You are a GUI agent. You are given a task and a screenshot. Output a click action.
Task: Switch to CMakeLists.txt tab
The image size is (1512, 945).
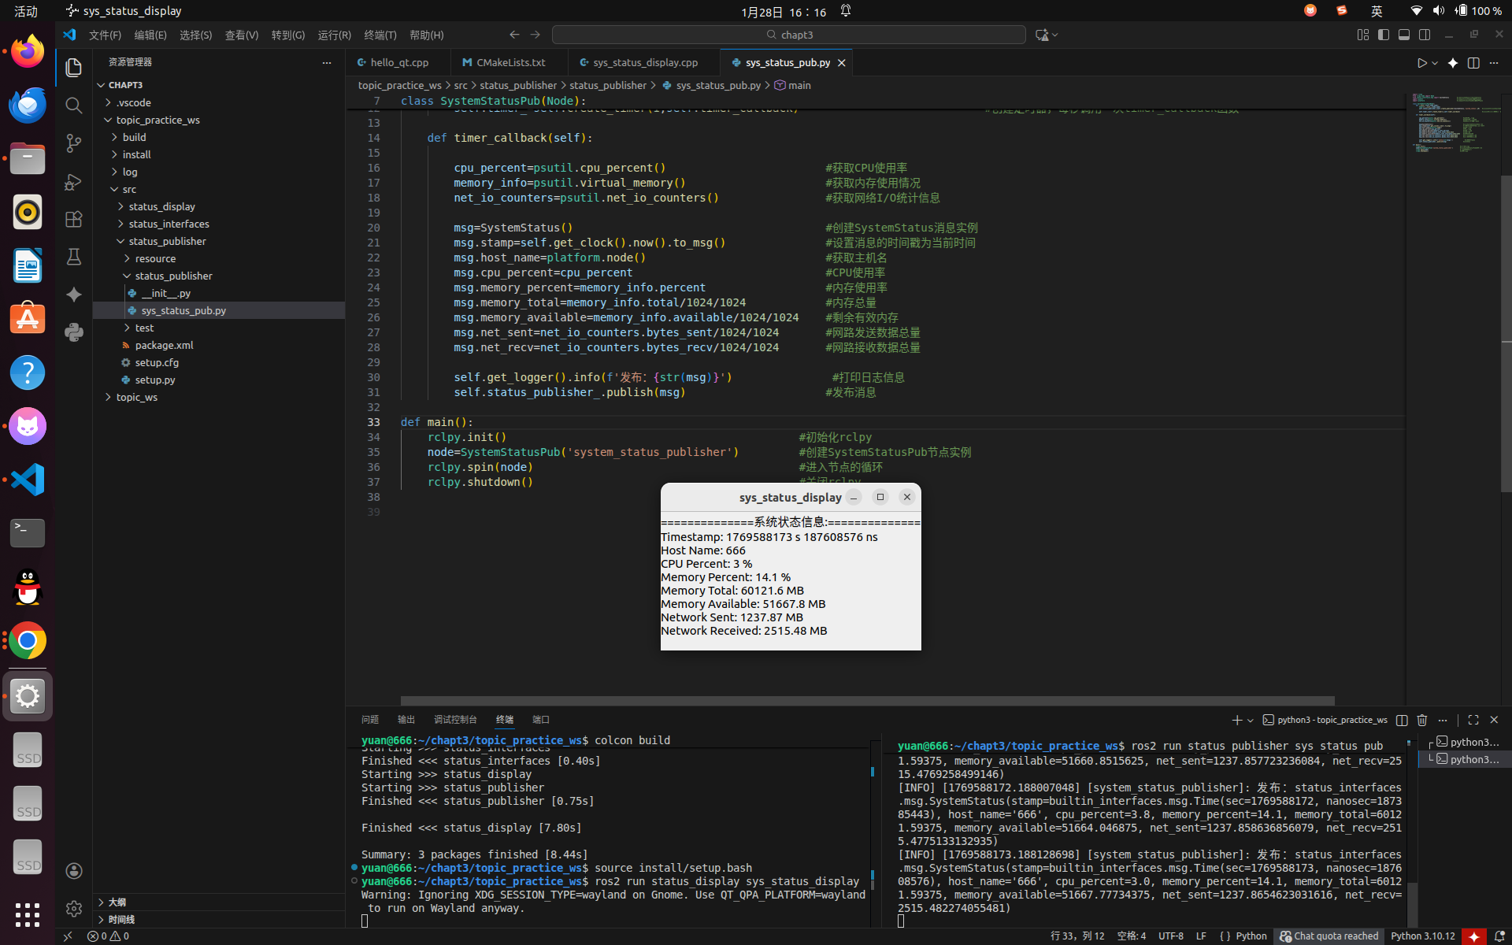pyautogui.click(x=510, y=62)
